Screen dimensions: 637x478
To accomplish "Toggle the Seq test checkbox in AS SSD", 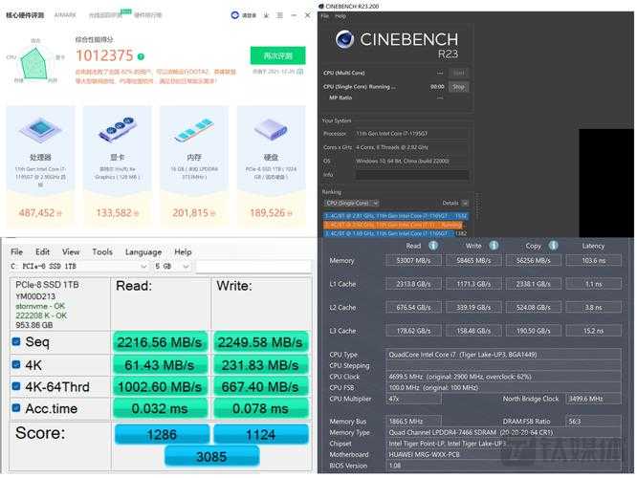I will (16, 341).
